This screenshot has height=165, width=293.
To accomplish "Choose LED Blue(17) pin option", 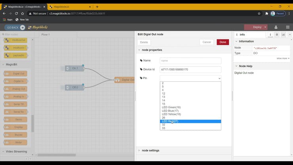I will click(190, 111).
